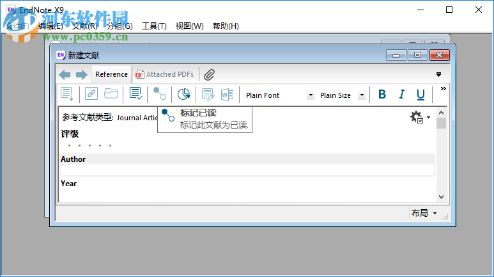The height and width of the screenshot is (277, 494).
Task: Expand the toolbar overflow chevron
Action: [x=444, y=89]
